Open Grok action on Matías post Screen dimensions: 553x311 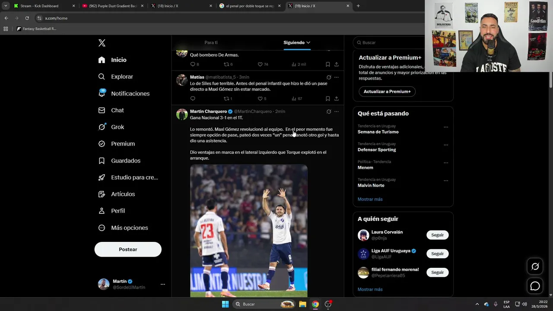[329, 77]
